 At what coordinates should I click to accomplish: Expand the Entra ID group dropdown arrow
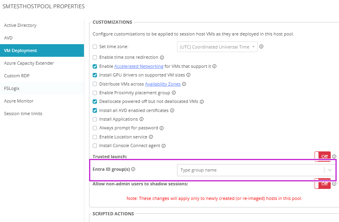tap(330, 170)
